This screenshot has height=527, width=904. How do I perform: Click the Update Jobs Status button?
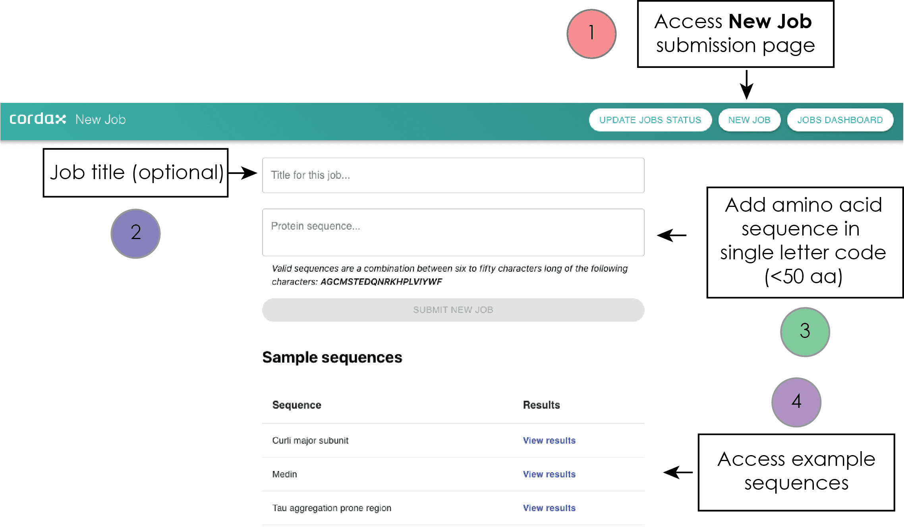650,120
